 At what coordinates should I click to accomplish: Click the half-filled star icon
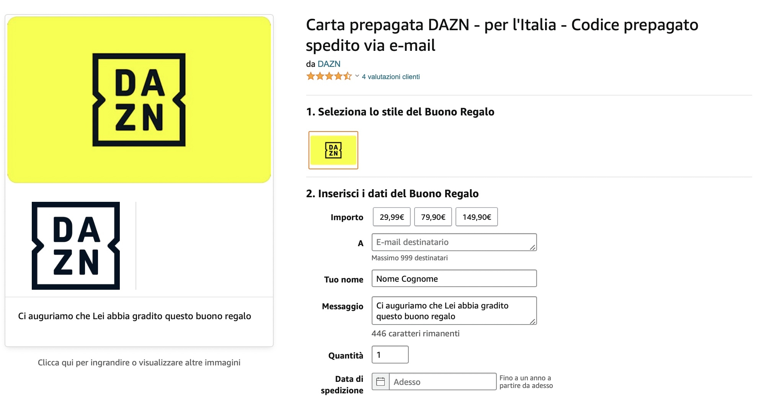click(348, 76)
